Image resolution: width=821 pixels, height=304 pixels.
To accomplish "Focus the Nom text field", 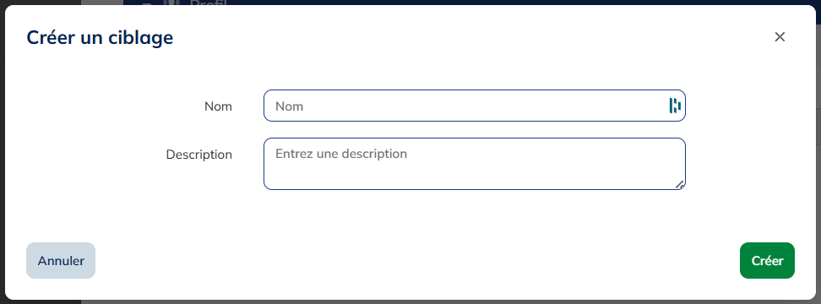I will (x=475, y=106).
